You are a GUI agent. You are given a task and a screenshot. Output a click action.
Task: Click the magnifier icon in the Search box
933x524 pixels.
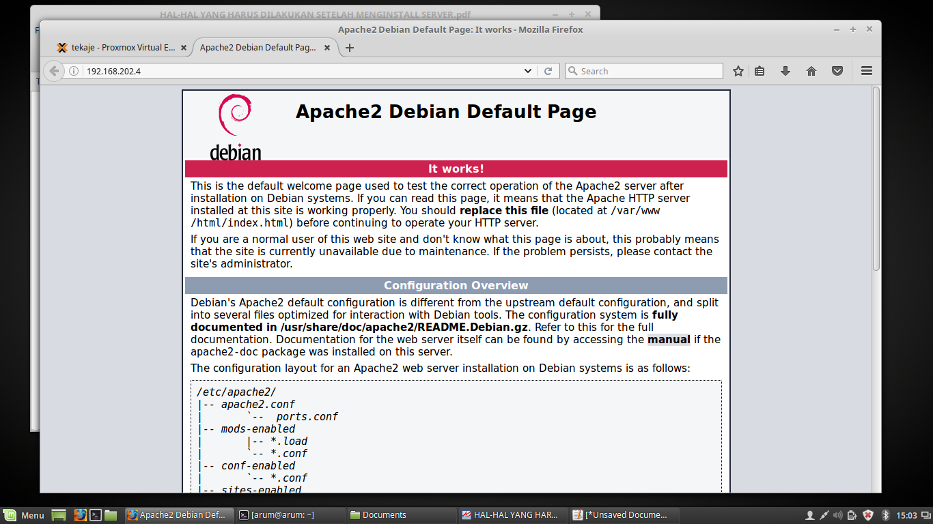(573, 71)
